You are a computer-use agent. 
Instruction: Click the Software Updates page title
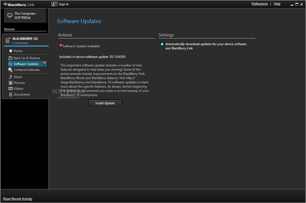tap(79, 21)
